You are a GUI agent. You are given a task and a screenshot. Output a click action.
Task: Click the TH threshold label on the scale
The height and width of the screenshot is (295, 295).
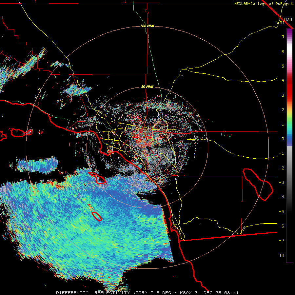(282, 255)
